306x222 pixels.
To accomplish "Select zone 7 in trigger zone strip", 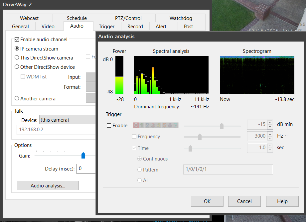I will 176,125.
